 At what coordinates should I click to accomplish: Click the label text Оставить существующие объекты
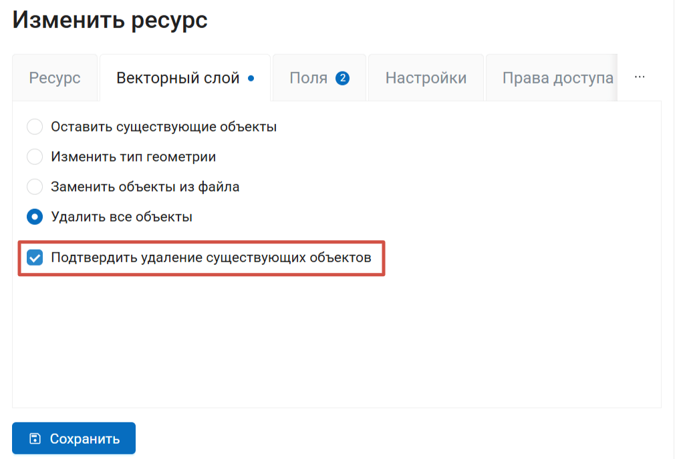[164, 127]
